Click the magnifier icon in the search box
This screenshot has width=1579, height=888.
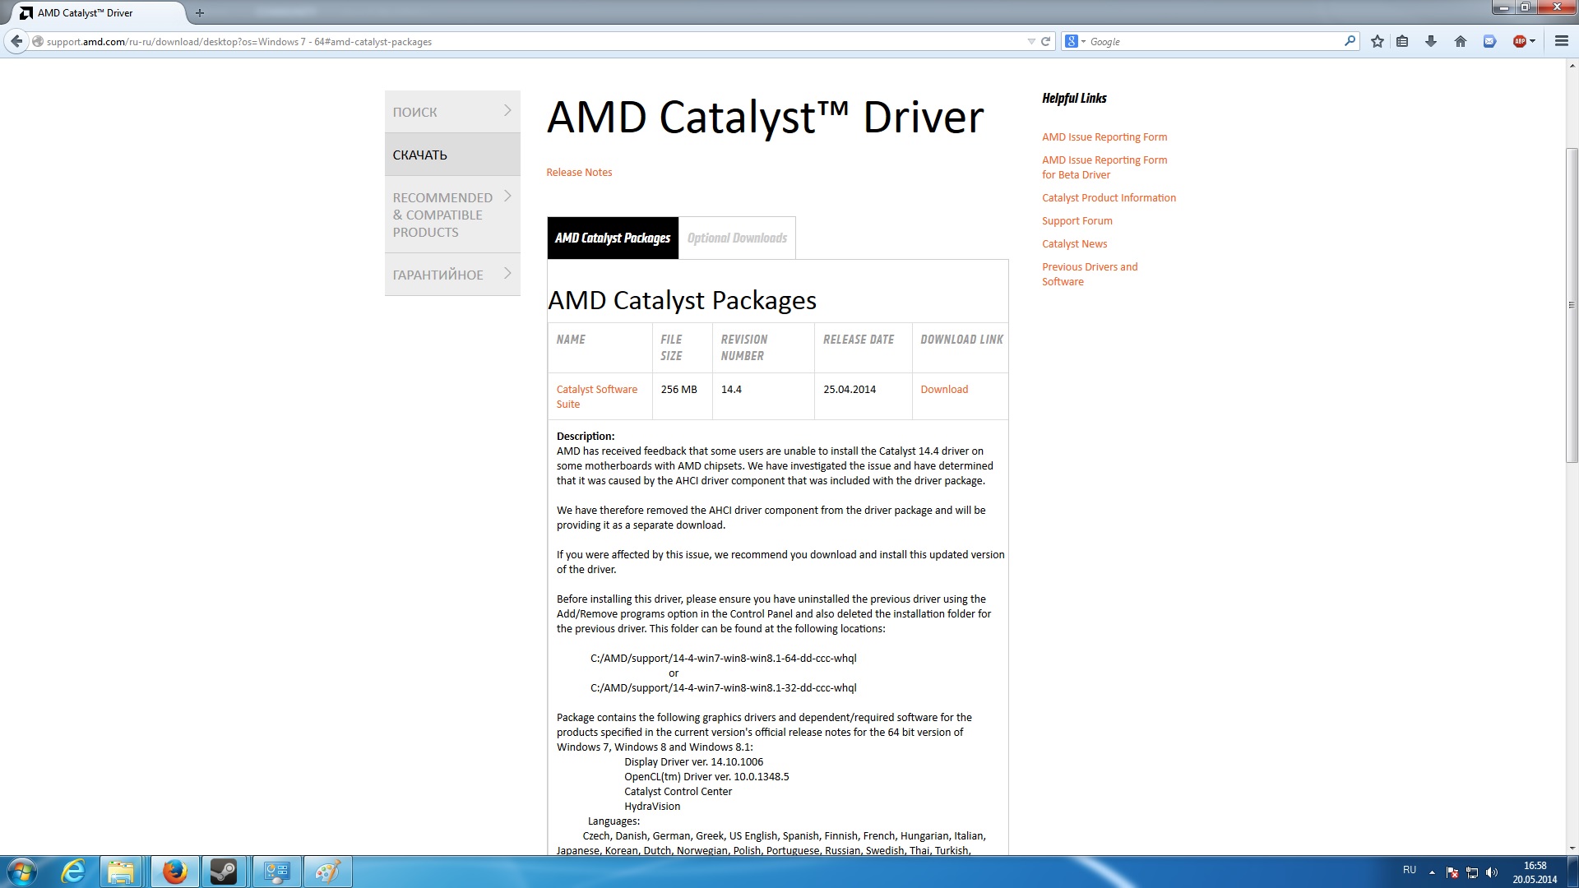(x=1350, y=41)
